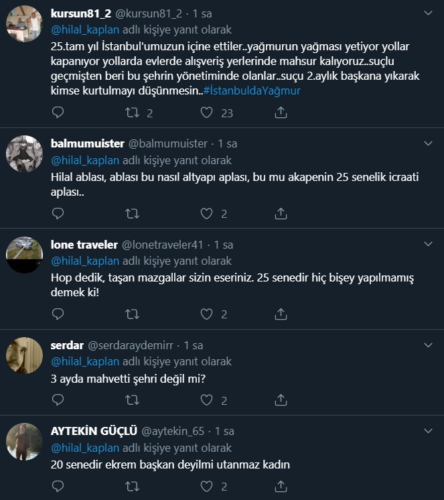Retweet serdar's tweet about 3 ayda

(133, 400)
